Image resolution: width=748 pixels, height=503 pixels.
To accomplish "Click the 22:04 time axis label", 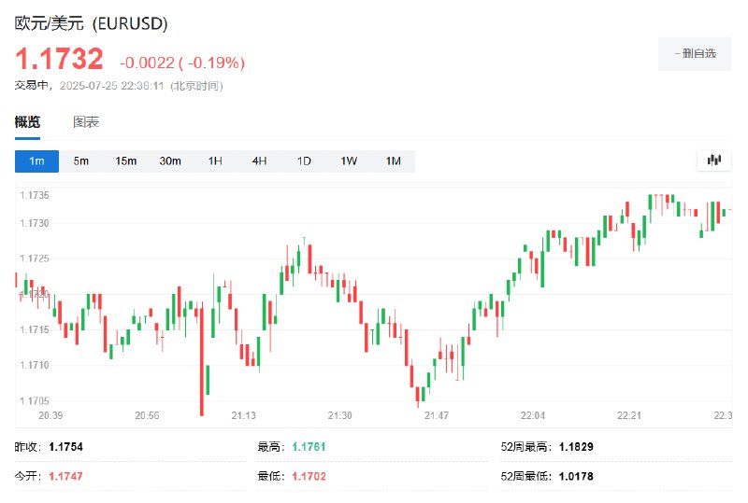I will pyautogui.click(x=533, y=415).
